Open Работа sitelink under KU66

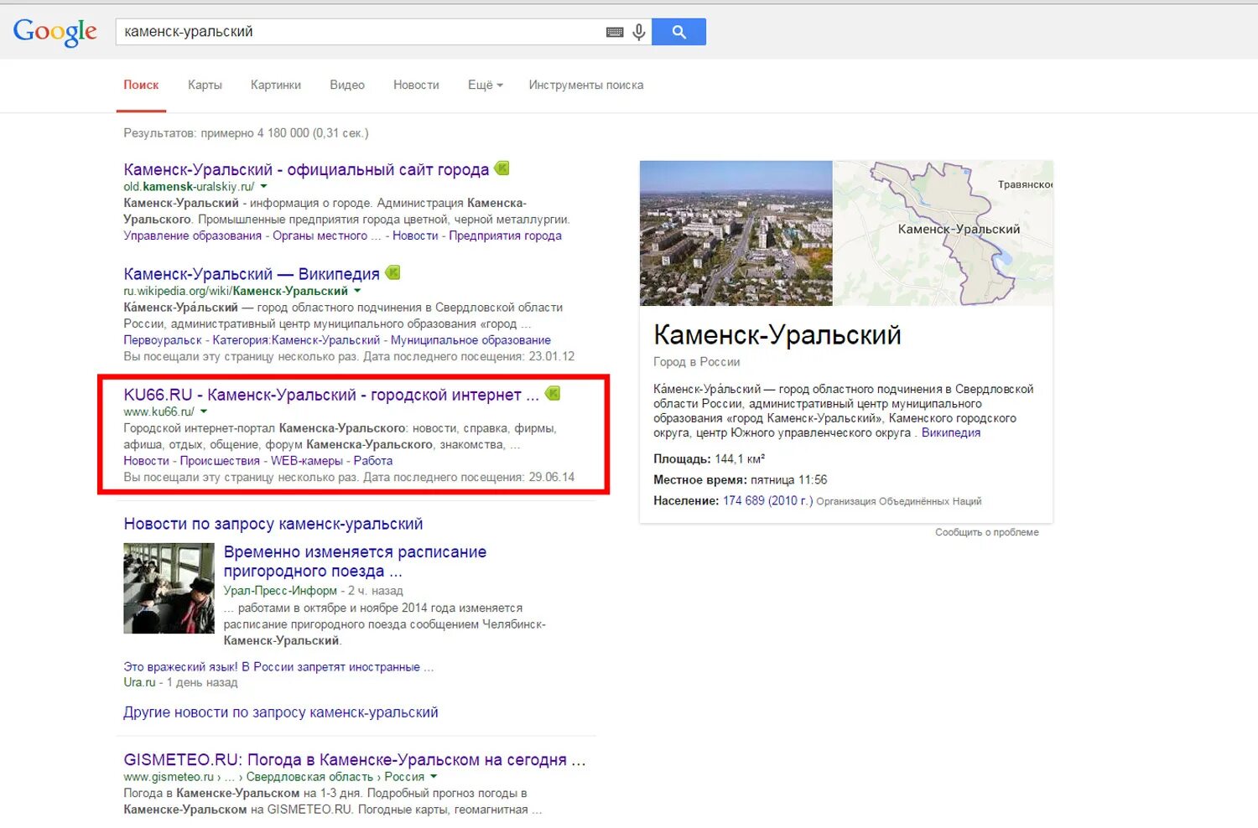point(373,460)
